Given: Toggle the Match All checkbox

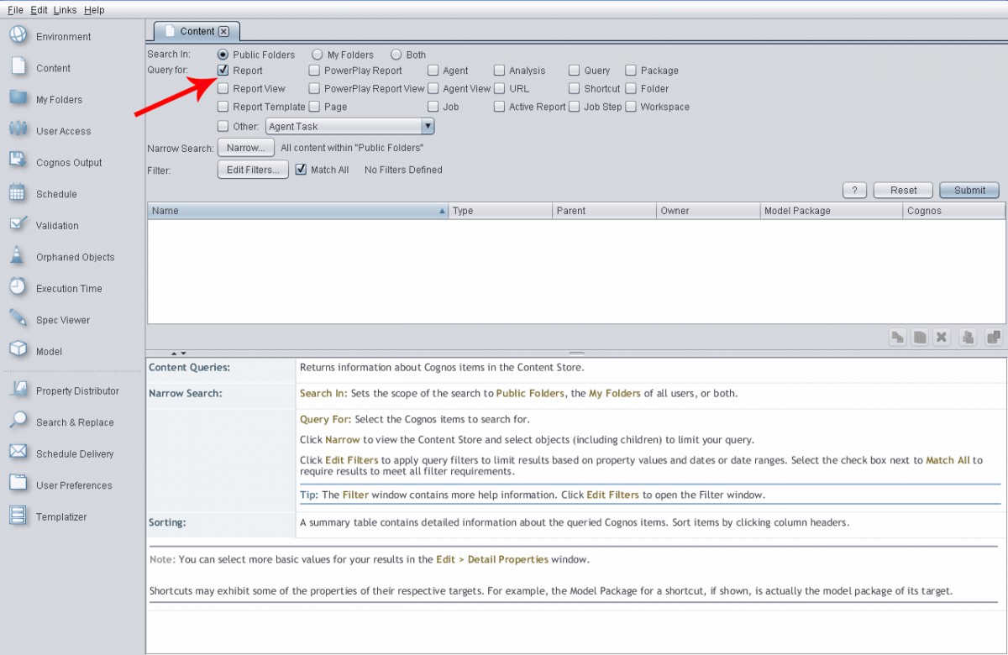Looking at the screenshot, I should pos(302,169).
